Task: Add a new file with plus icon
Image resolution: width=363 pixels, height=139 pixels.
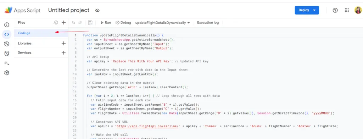Action: click(x=64, y=23)
